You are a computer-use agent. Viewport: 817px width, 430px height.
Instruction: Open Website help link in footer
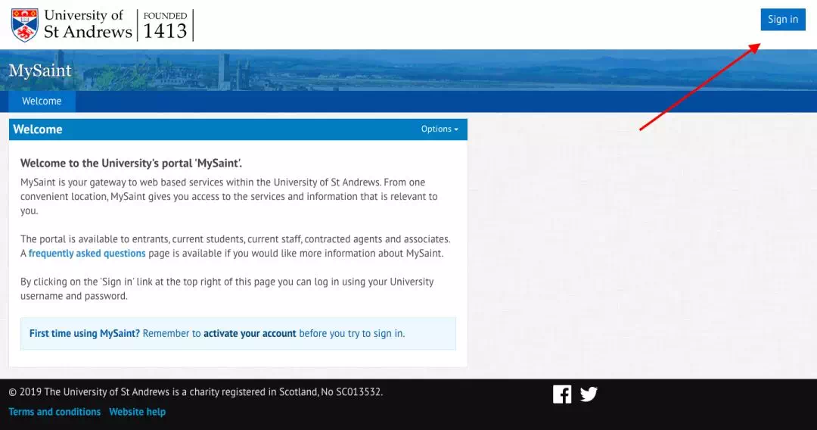click(x=138, y=412)
